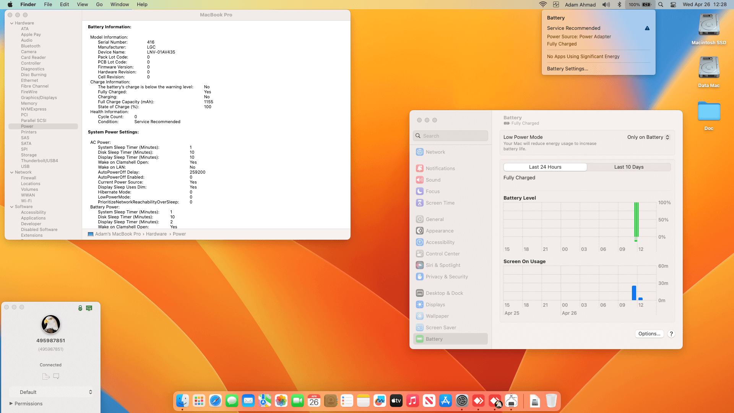Select Focus in System Settings sidebar
734x413 pixels.
(450, 191)
